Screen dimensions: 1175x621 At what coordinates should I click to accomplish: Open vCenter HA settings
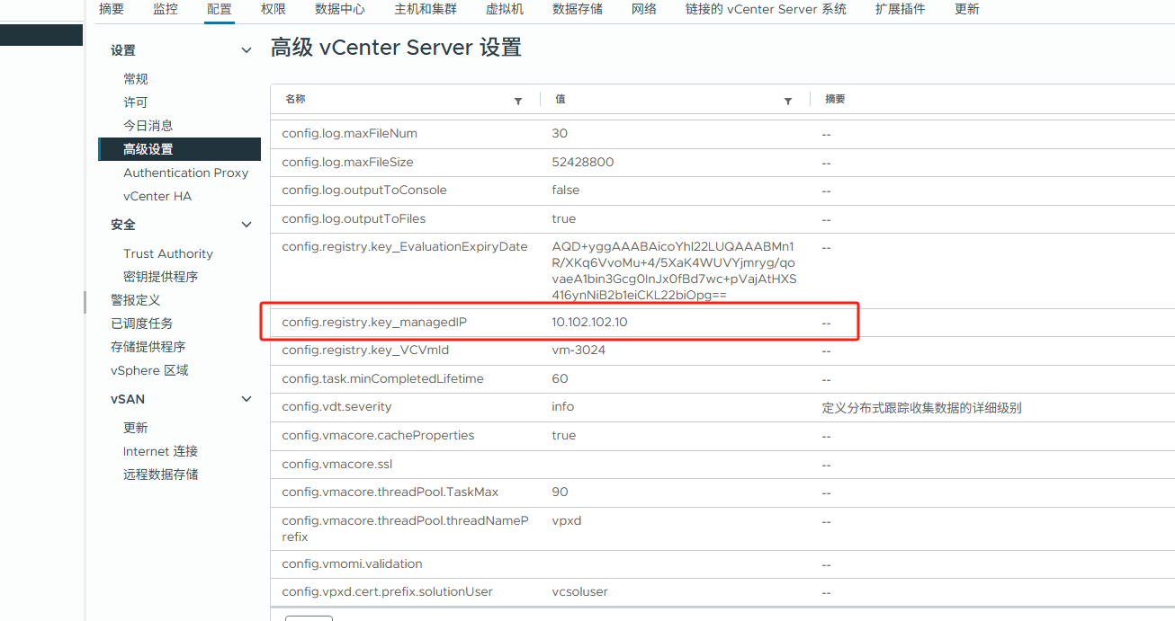pyautogui.click(x=157, y=196)
